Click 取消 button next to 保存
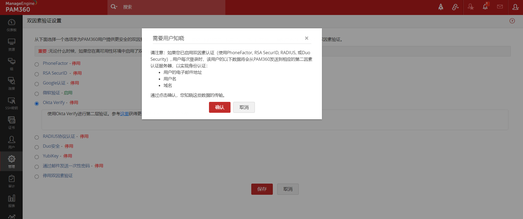The width and height of the screenshot is (523, 219). (x=288, y=189)
